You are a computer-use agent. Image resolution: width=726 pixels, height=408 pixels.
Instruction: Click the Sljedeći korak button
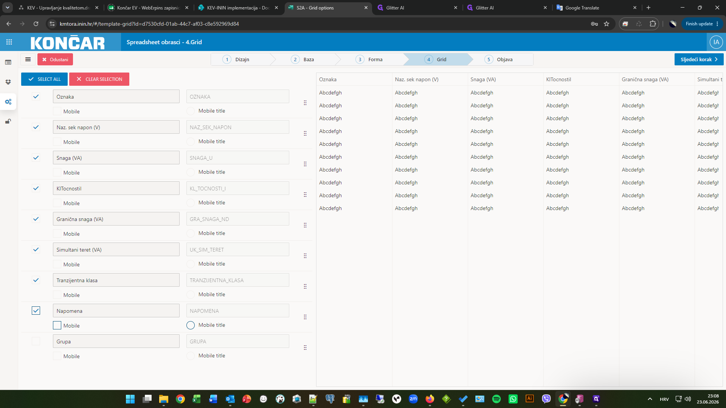(x=699, y=59)
